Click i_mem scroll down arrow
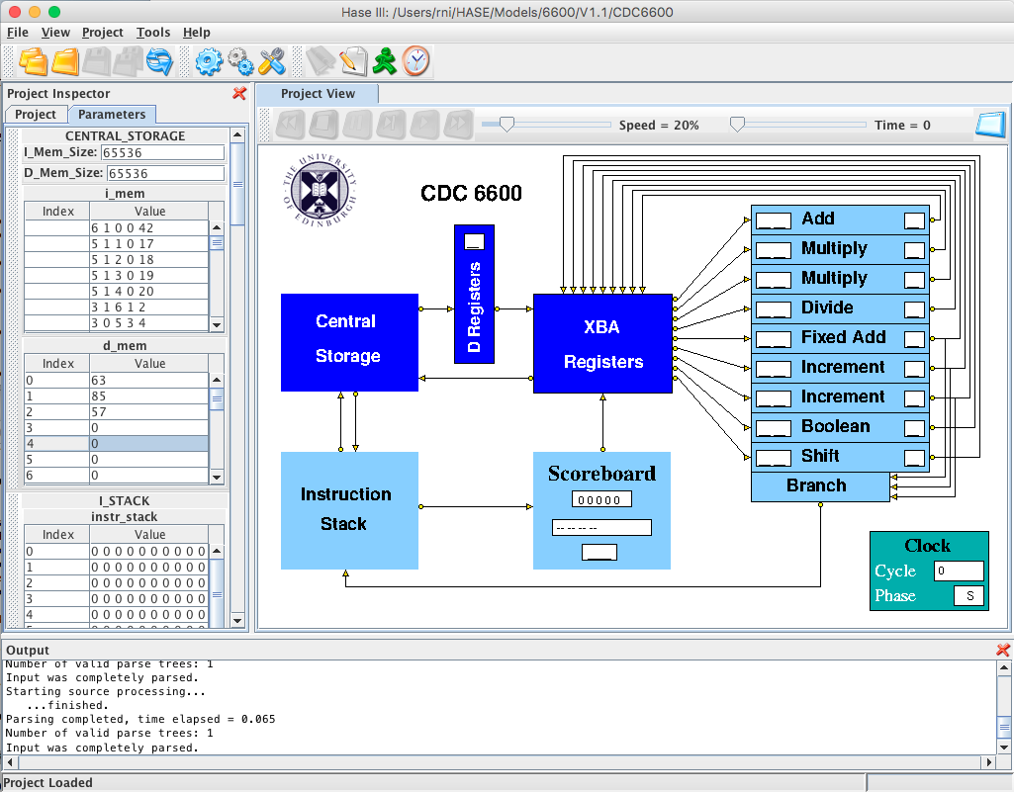 click(x=217, y=325)
